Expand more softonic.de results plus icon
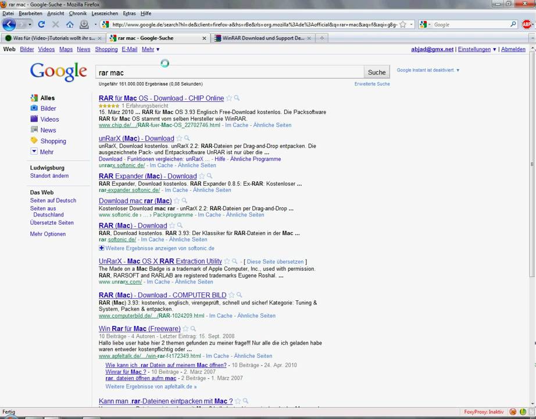The image size is (536, 419). [102, 248]
